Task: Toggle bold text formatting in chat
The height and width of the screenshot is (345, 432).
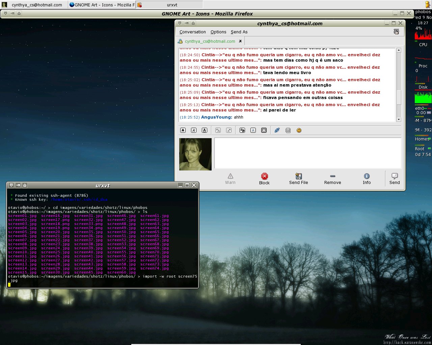Action: point(183,130)
